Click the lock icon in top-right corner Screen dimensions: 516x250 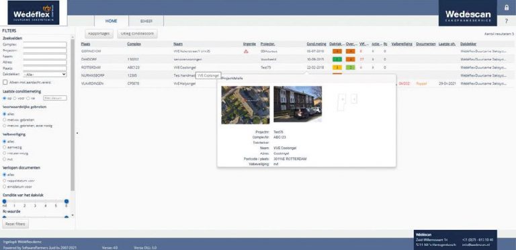point(507,7)
